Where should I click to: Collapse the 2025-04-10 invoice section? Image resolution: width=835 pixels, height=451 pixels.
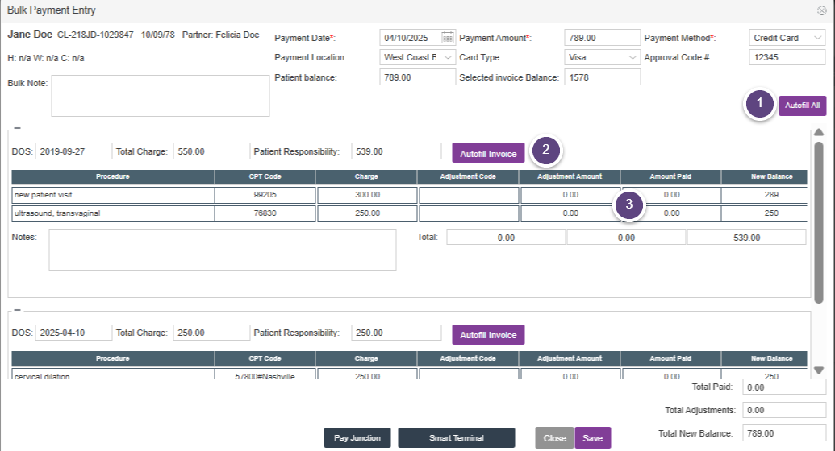click(x=17, y=310)
